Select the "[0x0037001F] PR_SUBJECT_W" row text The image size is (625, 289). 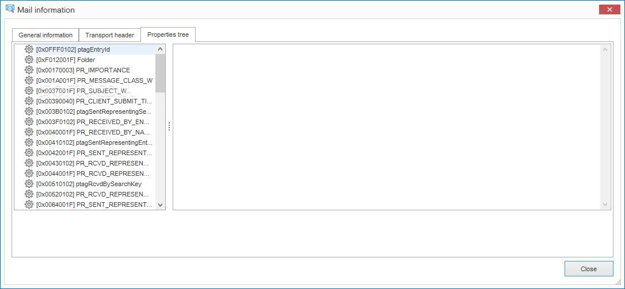click(x=81, y=91)
